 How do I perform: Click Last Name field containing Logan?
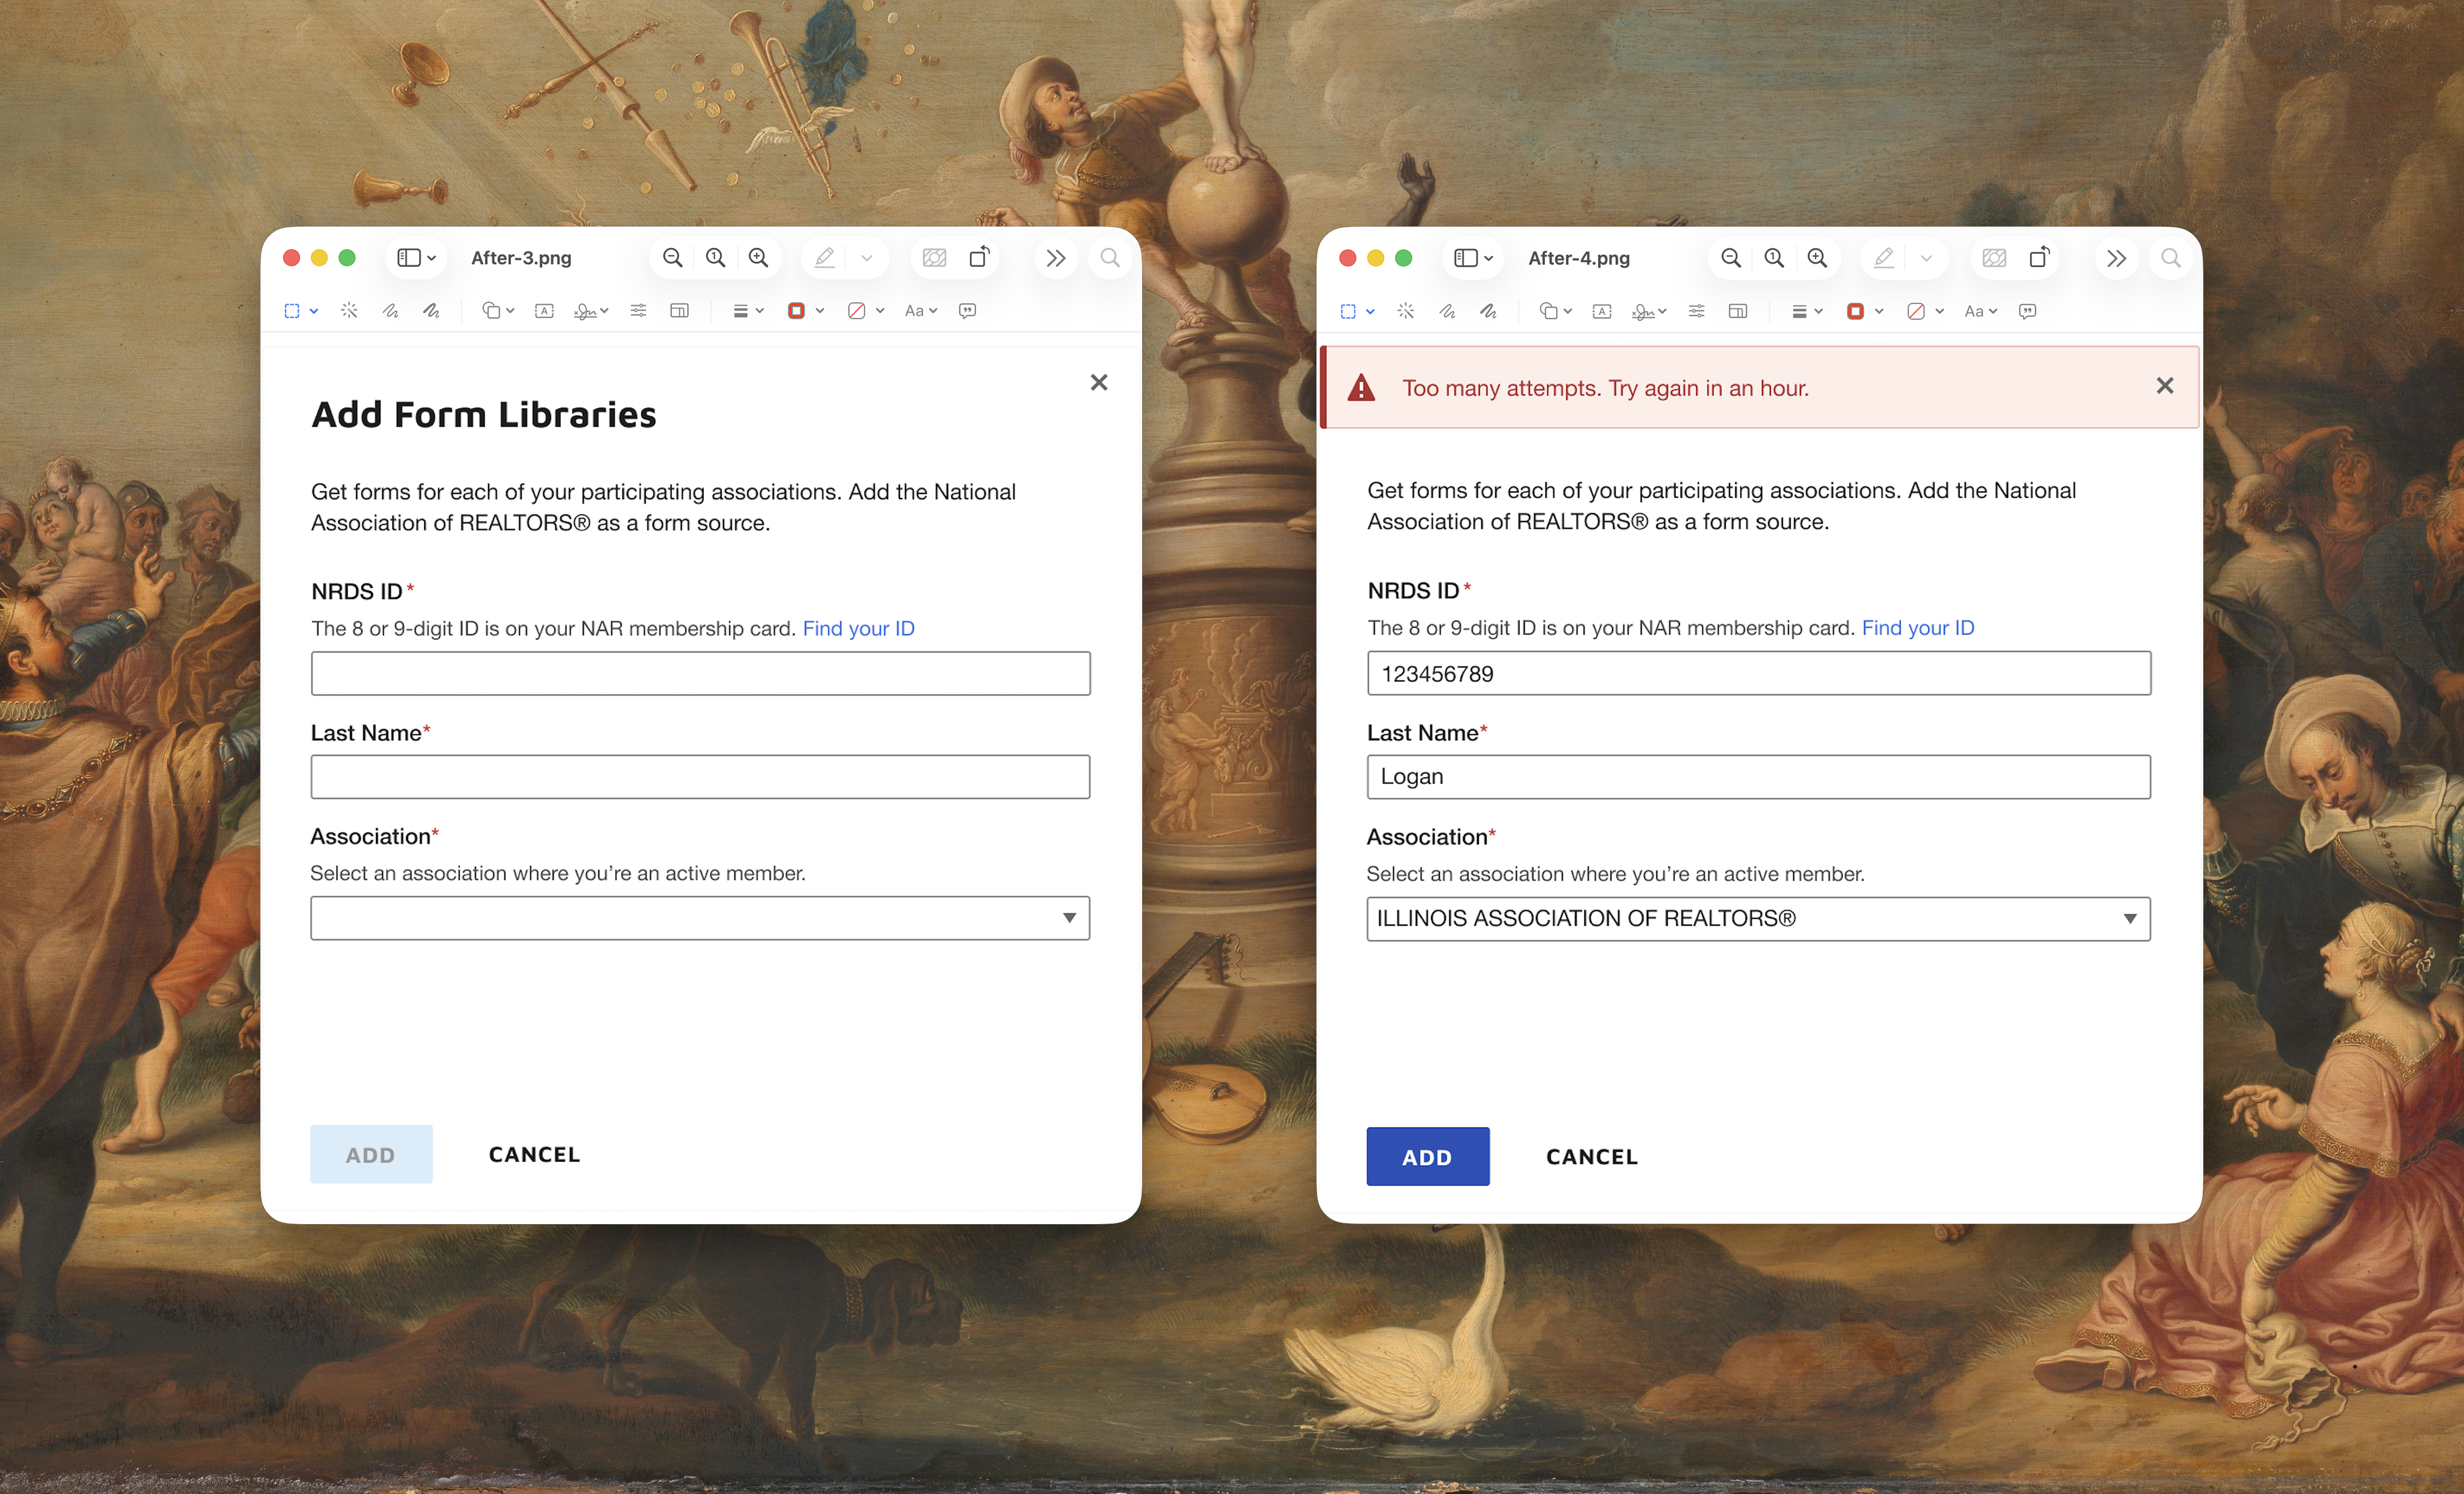click(x=1758, y=776)
